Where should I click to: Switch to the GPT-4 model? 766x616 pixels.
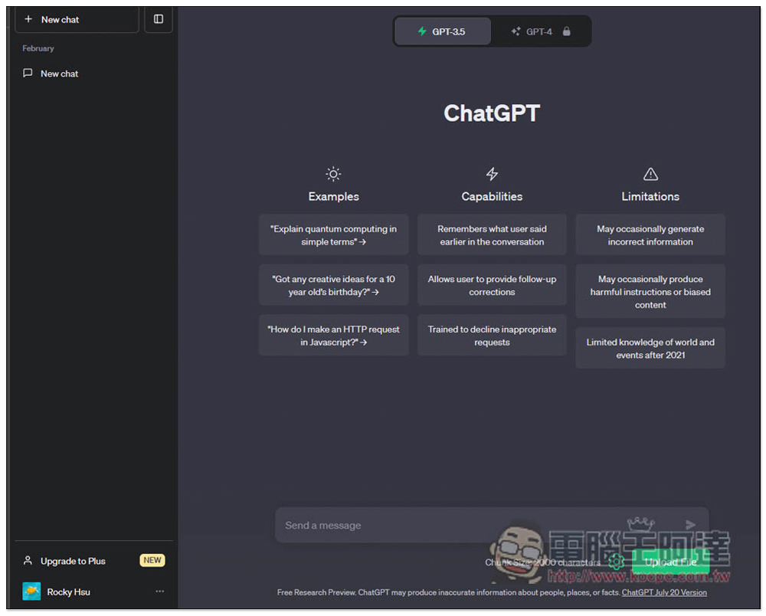[541, 31]
